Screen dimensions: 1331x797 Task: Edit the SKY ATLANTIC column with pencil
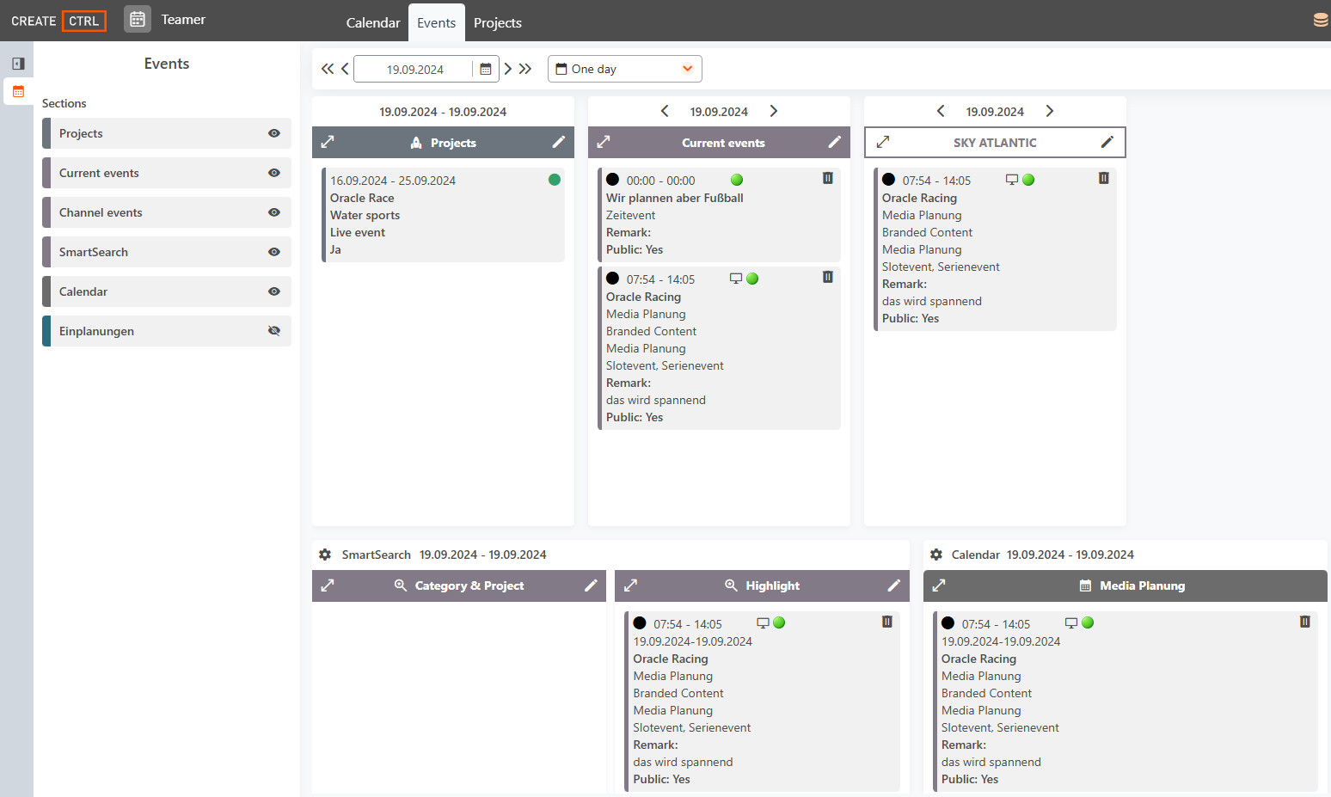point(1107,142)
